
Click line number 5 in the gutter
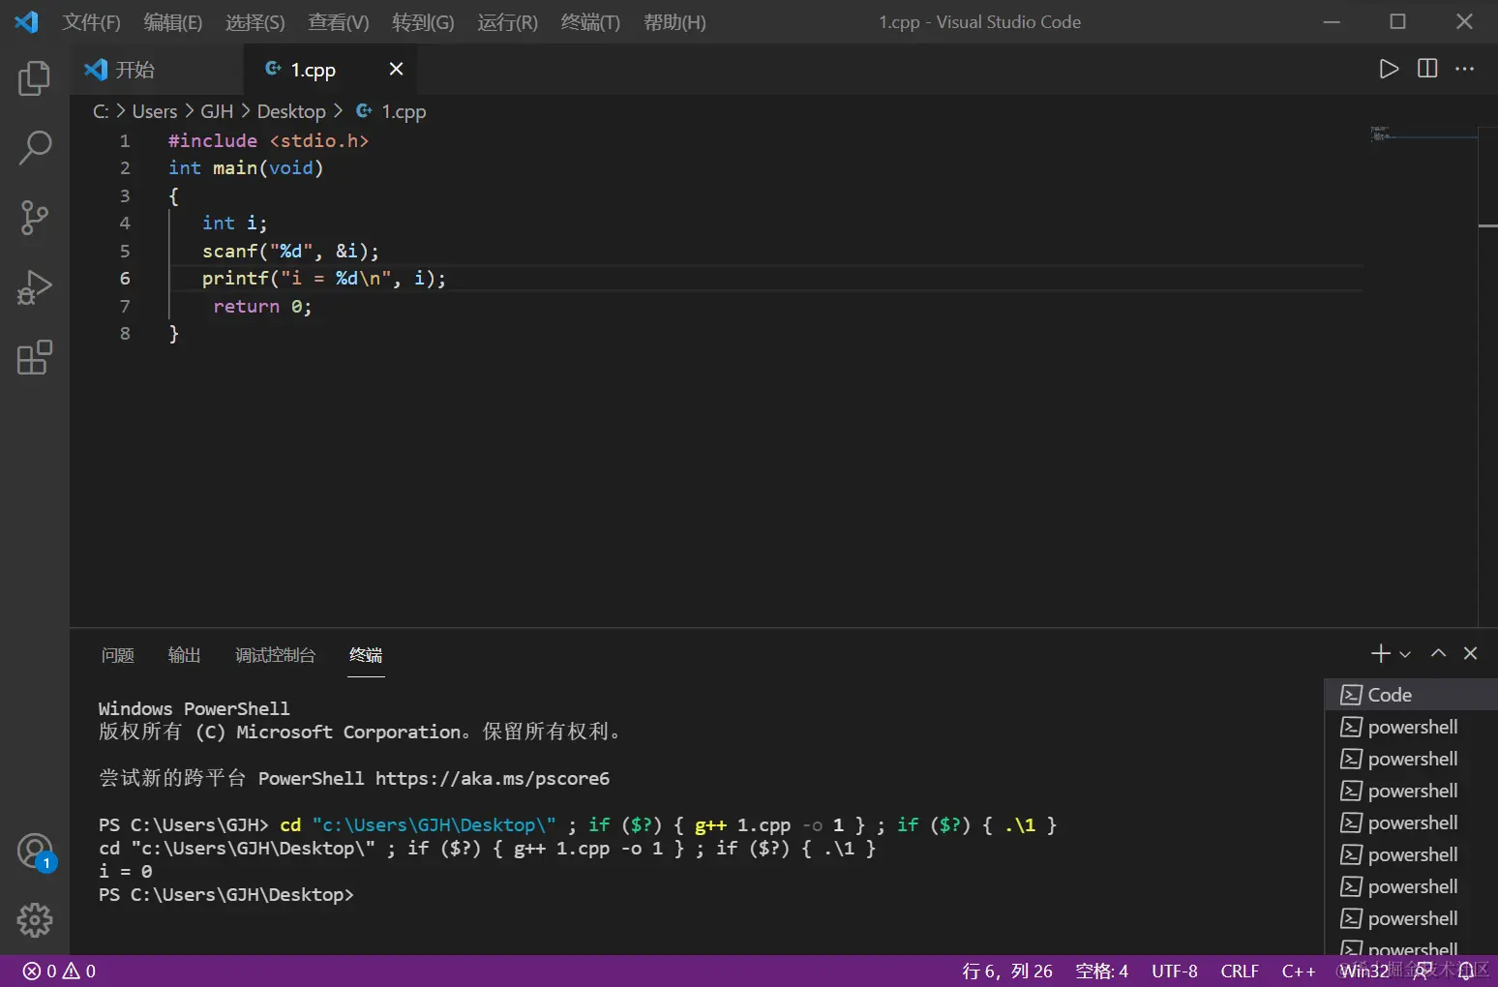(125, 251)
